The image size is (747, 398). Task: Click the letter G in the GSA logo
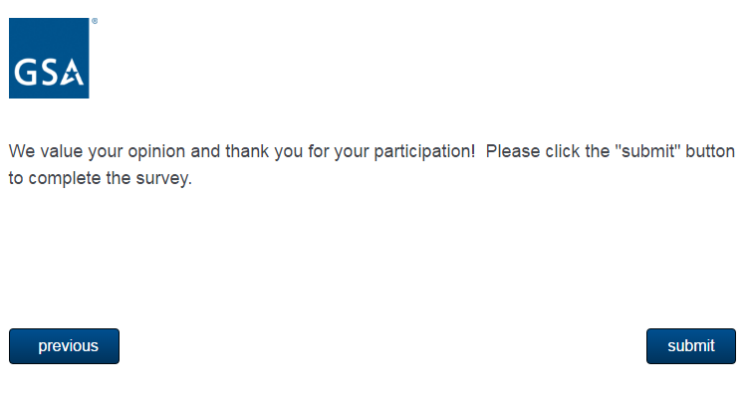(x=27, y=74)
